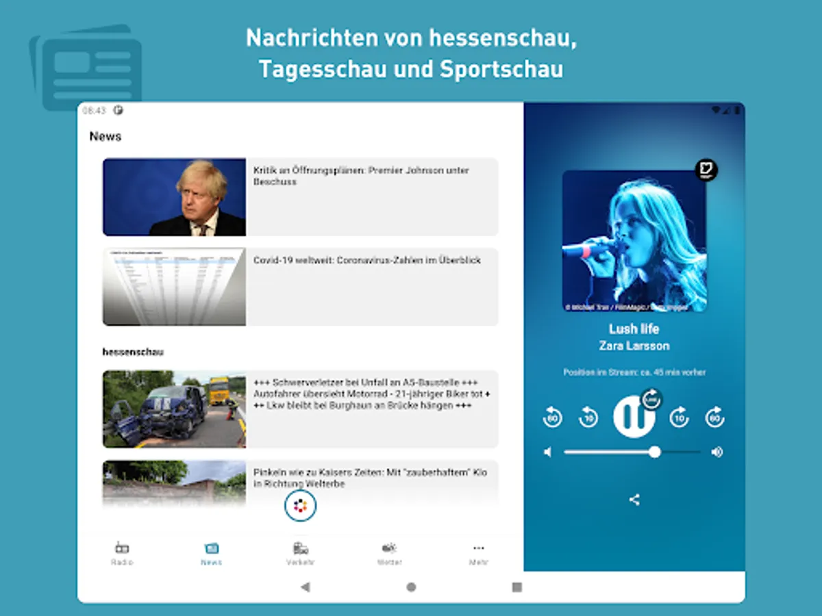Open the Wetter tab
This screenshot has height=616, width=822.
pos(389,553)
